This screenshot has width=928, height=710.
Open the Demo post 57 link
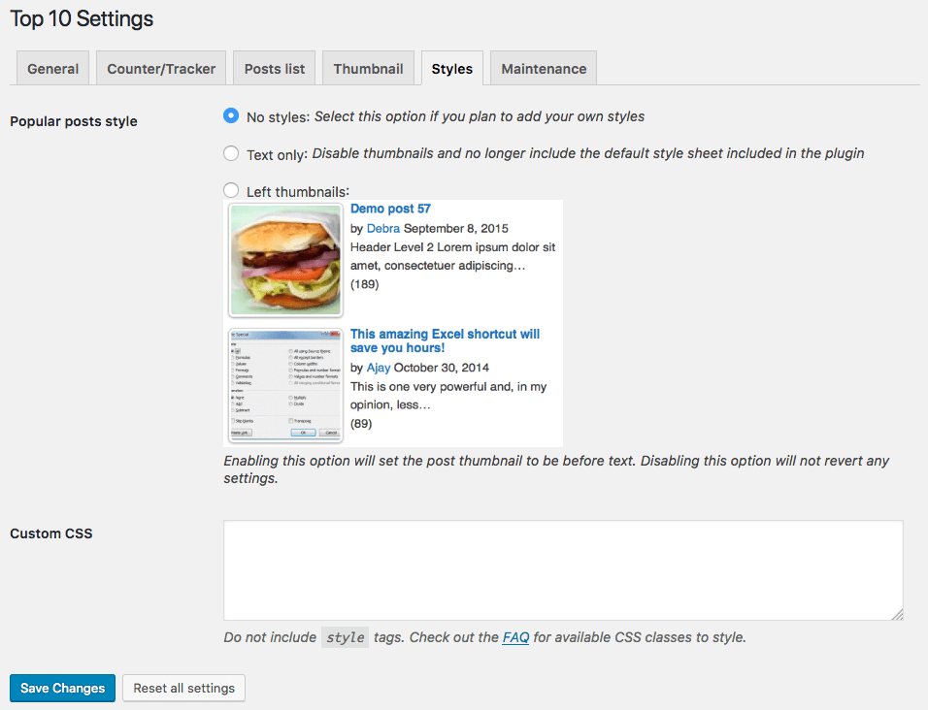click(390, 209)
